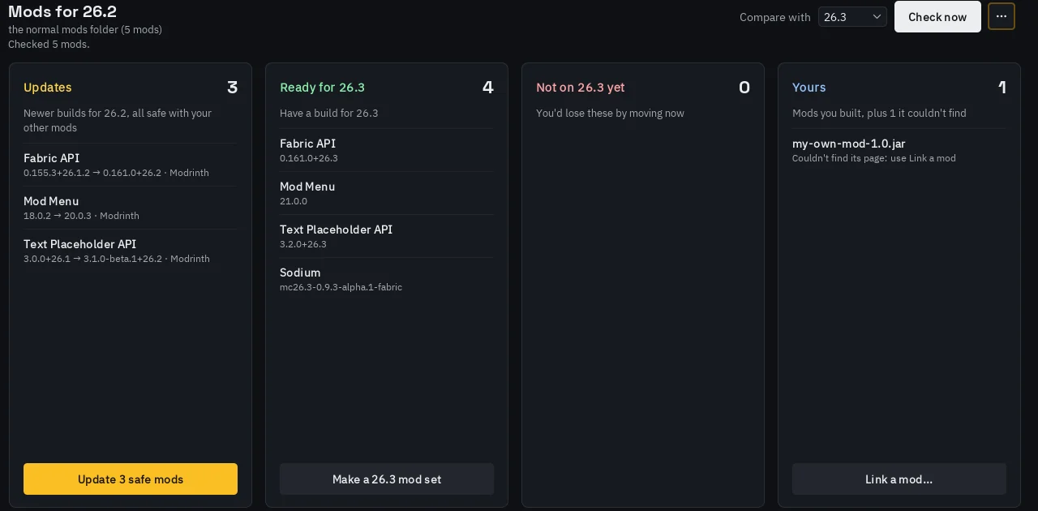The image size is (1038, 511).
Task: Select my-own-mod-1.0.jar entry
Action: coord(899,150)
